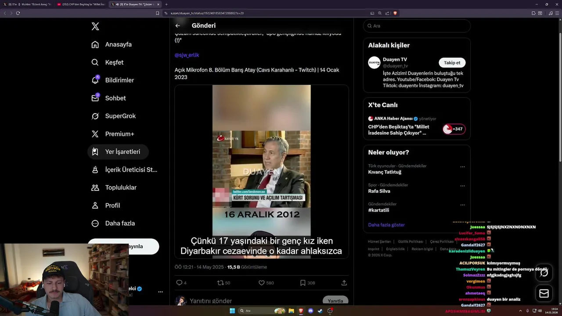
Task: Open the Hizmet Şartları footer link
Action: tap(379, 241)
